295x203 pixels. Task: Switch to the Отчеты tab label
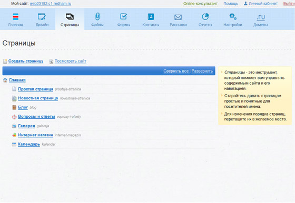[x=205, y=25]
